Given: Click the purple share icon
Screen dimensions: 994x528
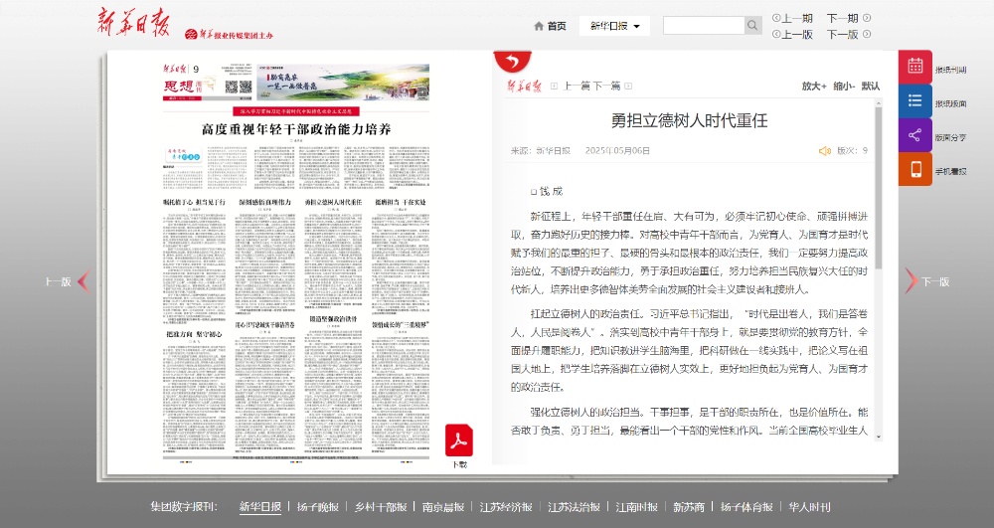Looking at the screenshot, I should pyautogui.click(x=914, y=136).
